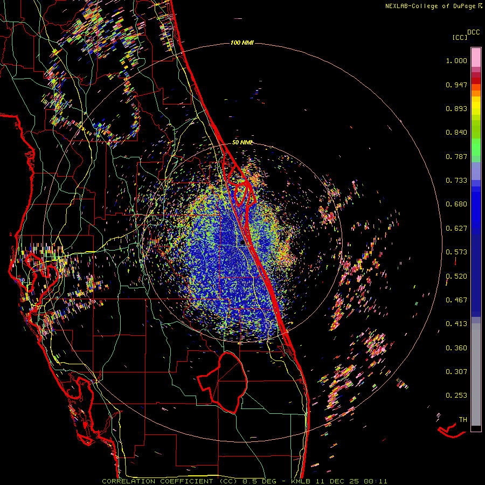Screen dimensions: 485x485
Task: Click the 0.413 color scale value
Action: tap(456, 324)
